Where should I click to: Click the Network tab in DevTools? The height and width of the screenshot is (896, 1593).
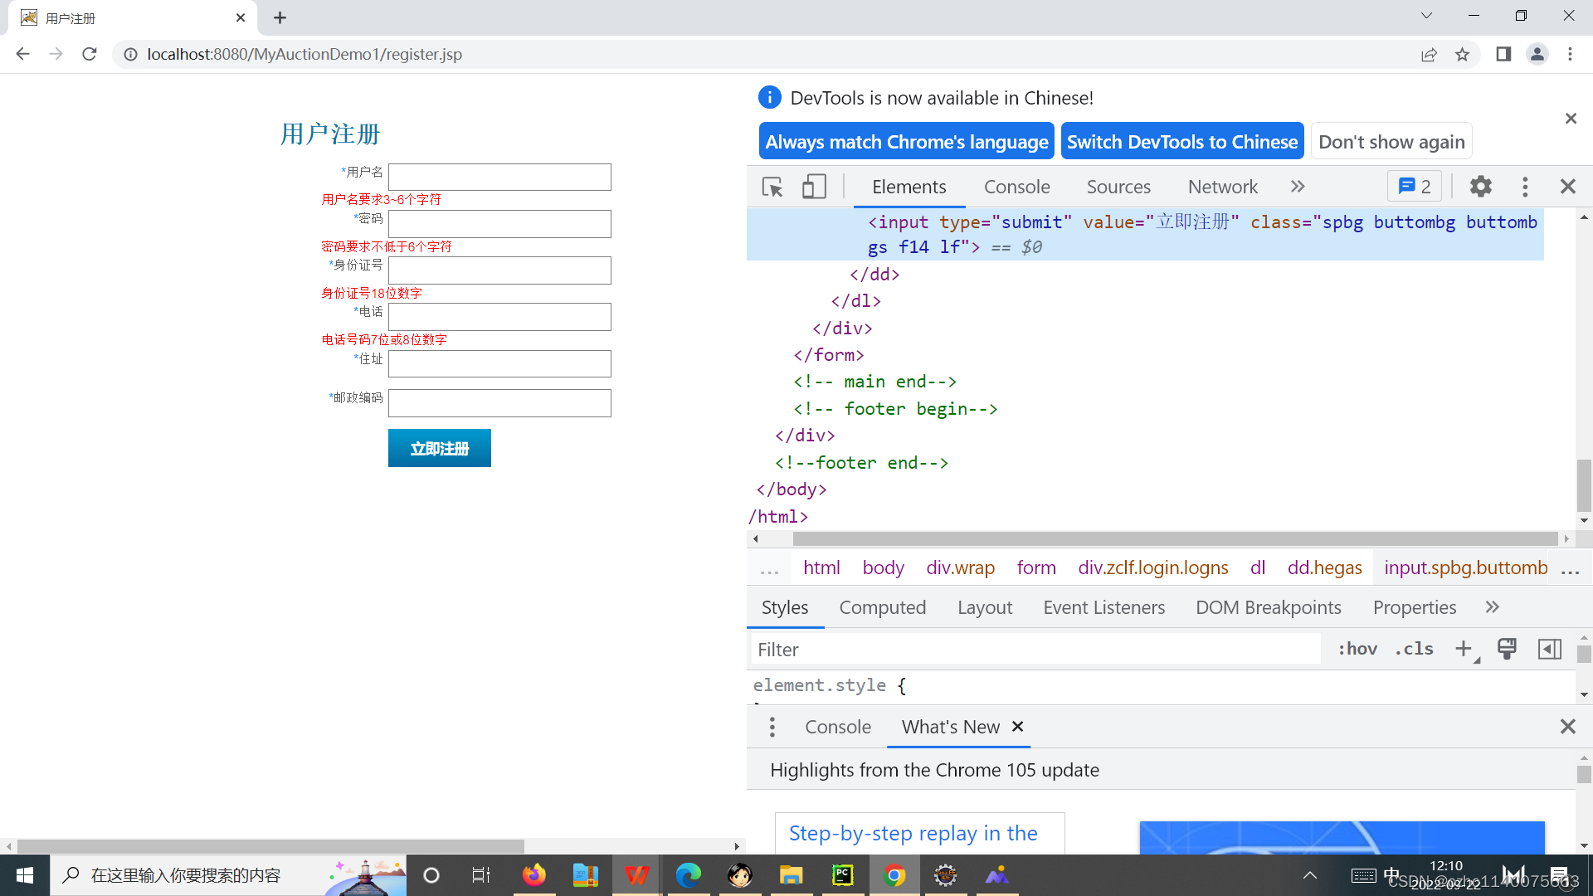click(1223, 186)
